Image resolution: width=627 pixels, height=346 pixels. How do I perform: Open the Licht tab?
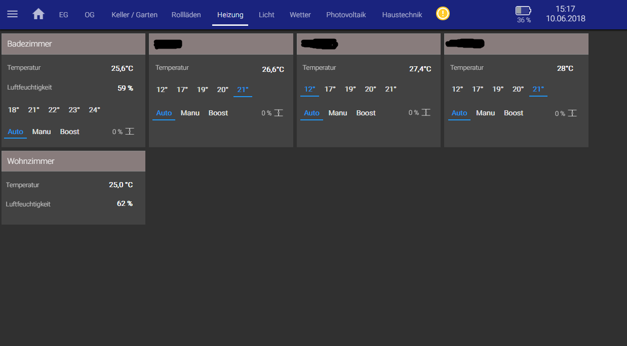coord(266,15)
